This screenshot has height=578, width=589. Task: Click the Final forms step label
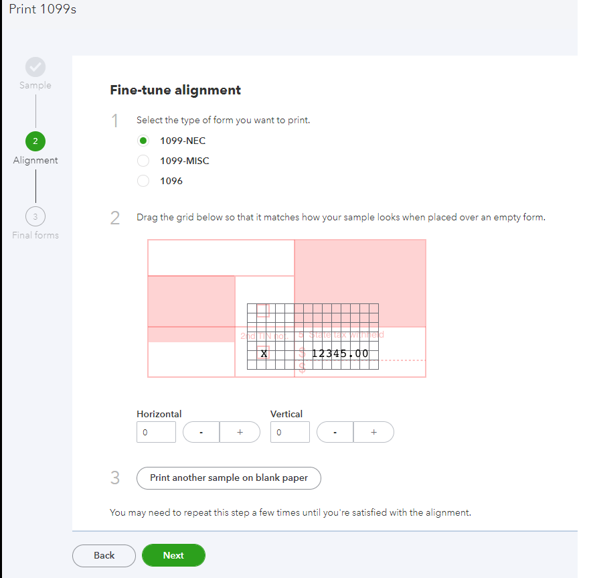pyautogui.click(x=35, y=235)
